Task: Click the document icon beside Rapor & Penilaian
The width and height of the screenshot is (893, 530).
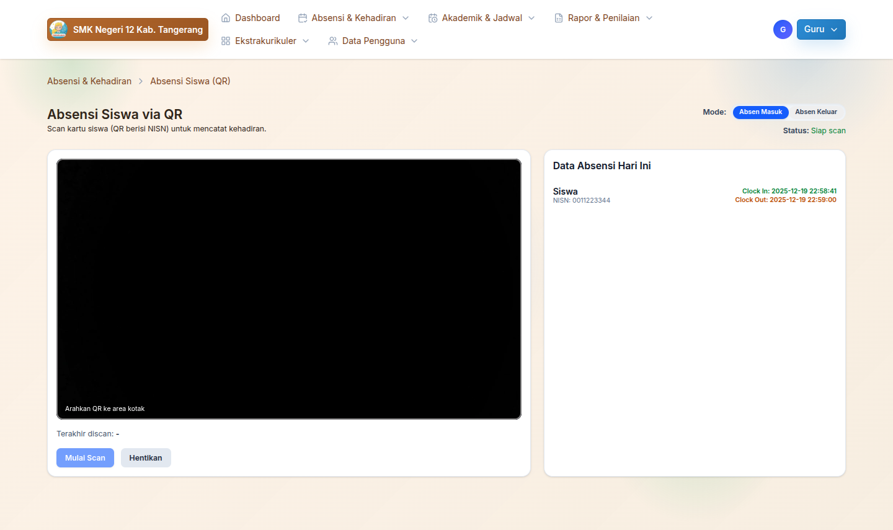Action: (559, 18)
